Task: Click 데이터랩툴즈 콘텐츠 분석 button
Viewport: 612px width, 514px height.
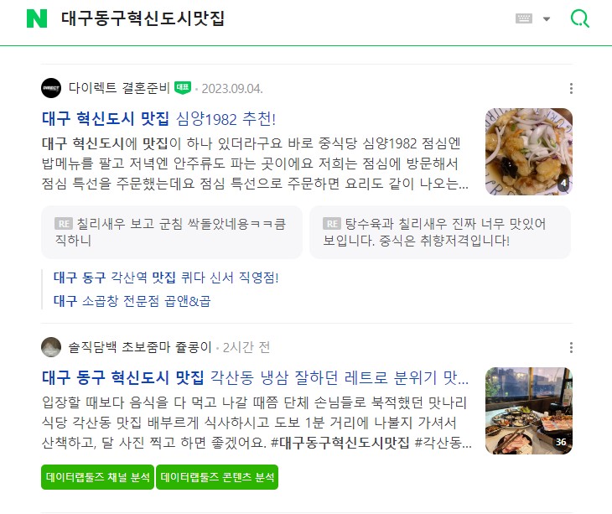Action: 217,477
